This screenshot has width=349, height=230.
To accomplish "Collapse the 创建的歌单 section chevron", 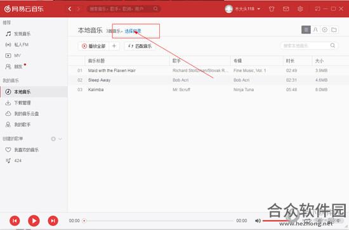I will (x=60, y=139).
